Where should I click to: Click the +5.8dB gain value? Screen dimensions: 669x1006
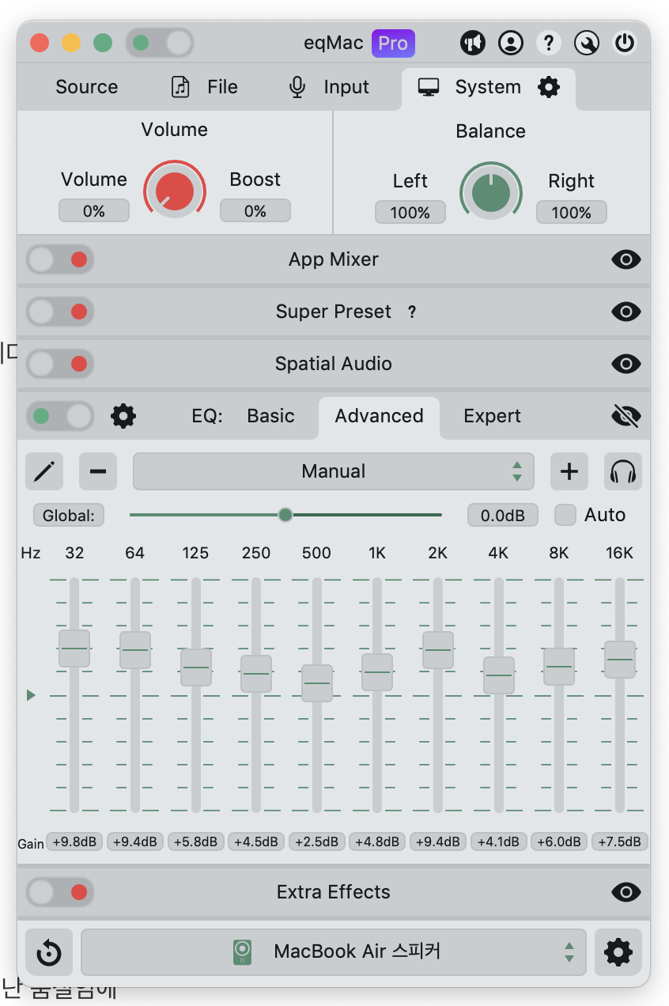(196, 841)
